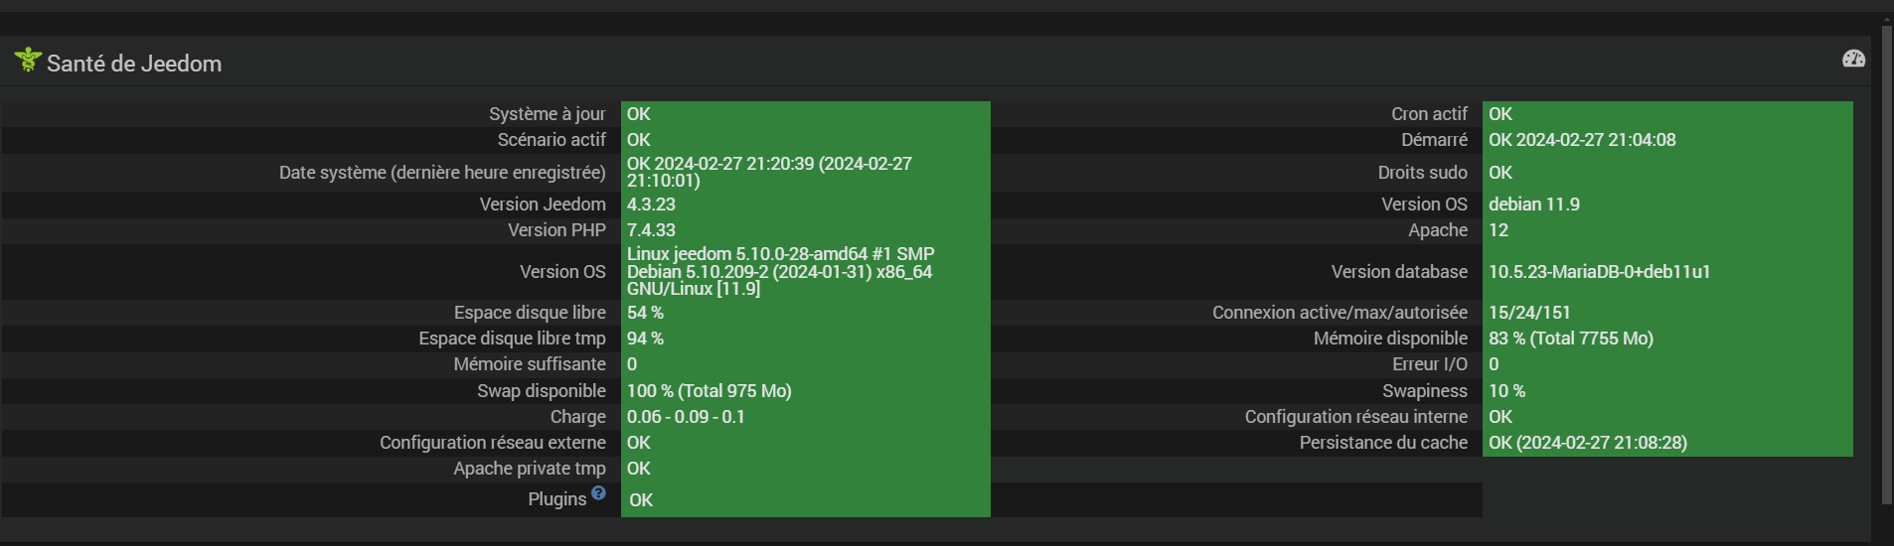Click the Charge values cell
Image resolution: width=1894 pixels, height=546 pixels.
click(805, 417)
